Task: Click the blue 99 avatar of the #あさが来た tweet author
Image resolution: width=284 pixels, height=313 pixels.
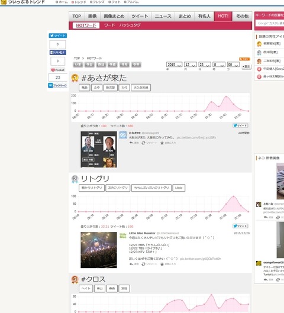Action: [123, 135]
